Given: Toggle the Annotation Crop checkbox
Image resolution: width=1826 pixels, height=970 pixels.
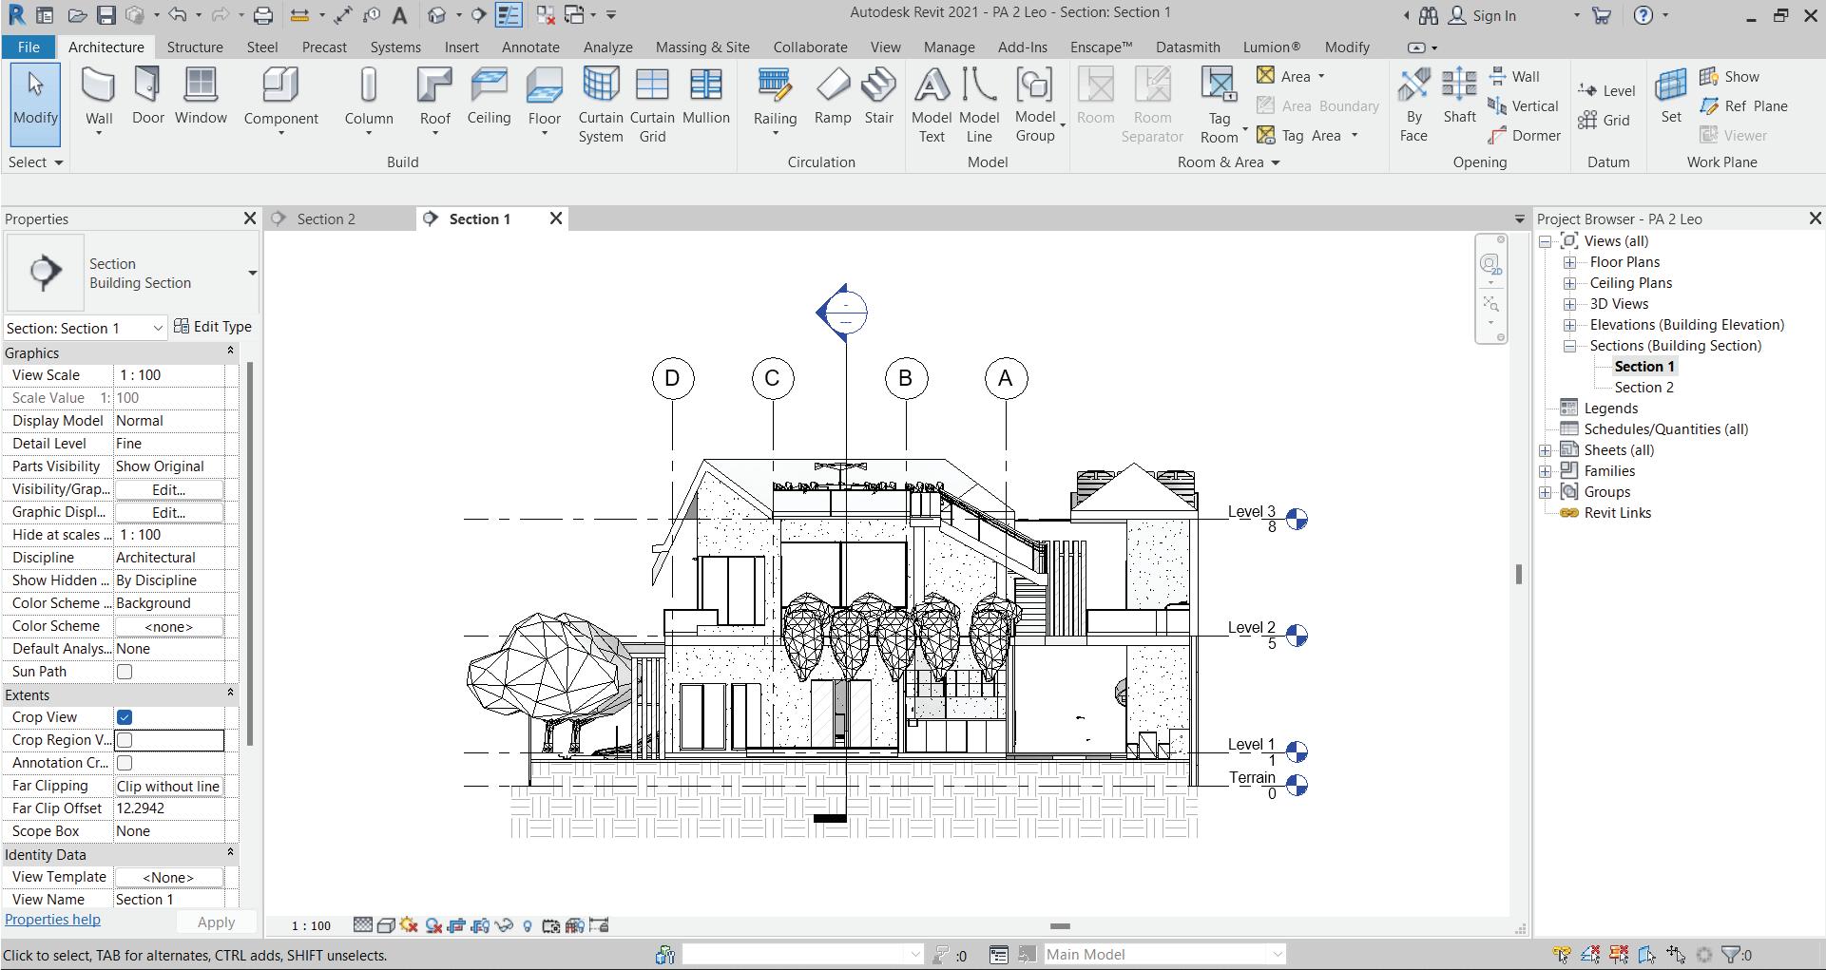Looking at the screenshot, I should point(125,763).
